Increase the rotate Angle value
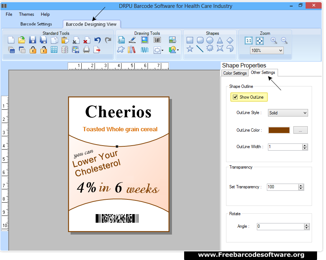Image resolution: width=326 pixels, height=260 pixels. [x=306, y=225]
